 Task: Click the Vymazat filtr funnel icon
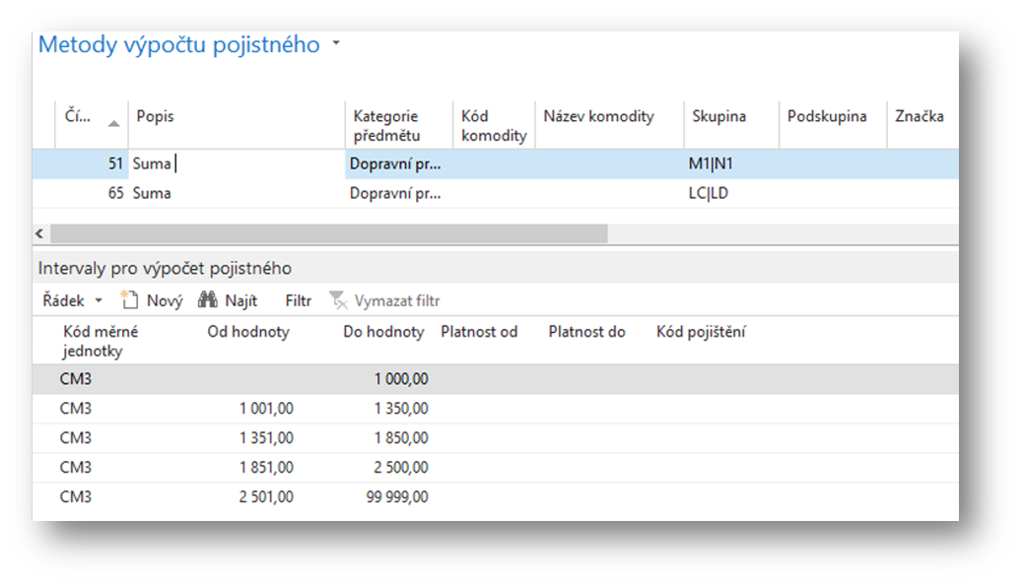[338, 300]
